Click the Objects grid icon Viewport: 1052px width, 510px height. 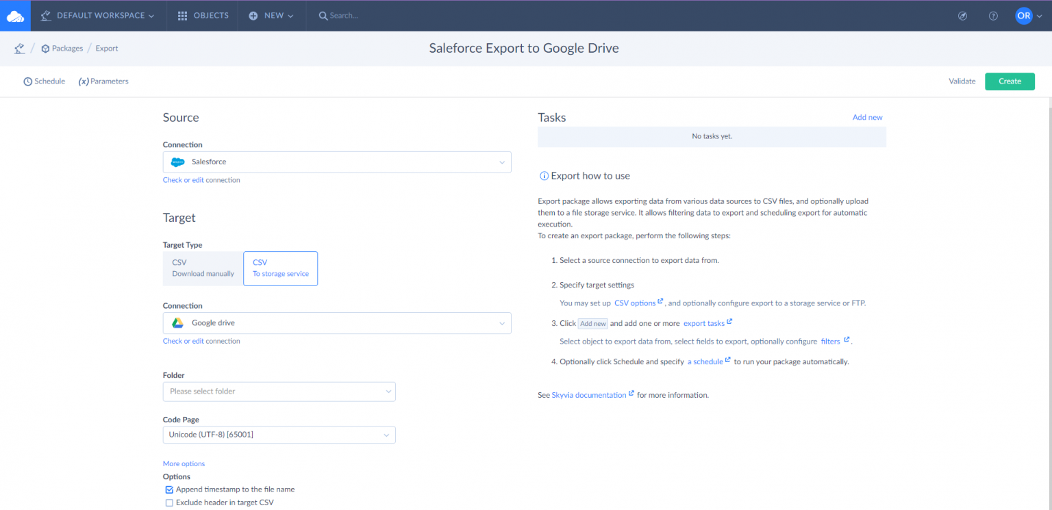[x=182, y=16]
